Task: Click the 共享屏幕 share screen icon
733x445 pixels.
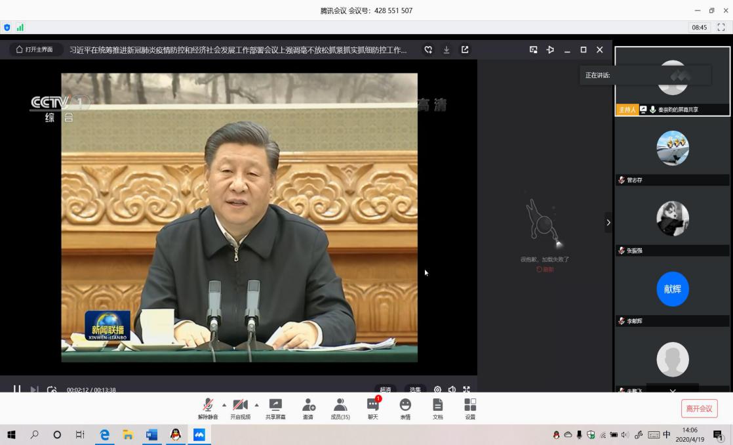Action: coord(275,407)
